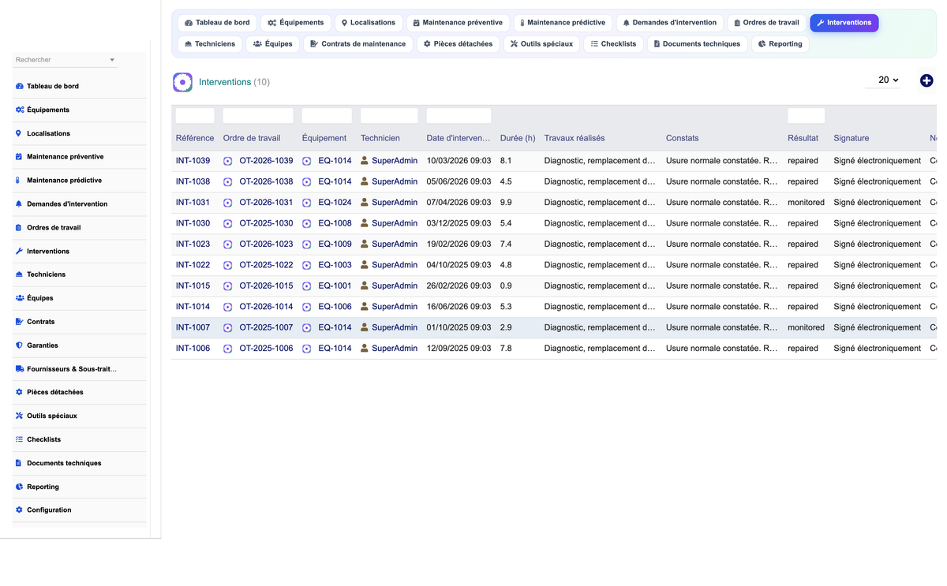Open the Reporting top tab
Screen dimensions: 947x586
click(780, 44)
